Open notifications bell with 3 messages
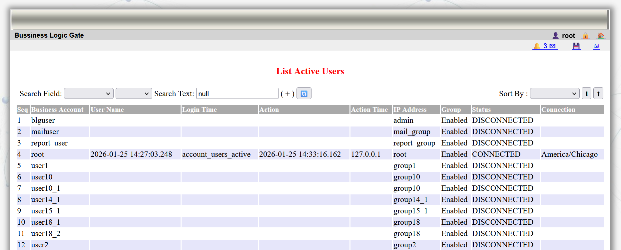The image size is (621, 250). (545, 46)
